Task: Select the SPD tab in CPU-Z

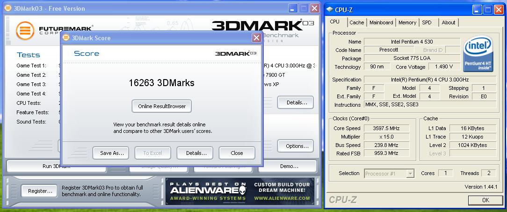Action: coord(427,22)
